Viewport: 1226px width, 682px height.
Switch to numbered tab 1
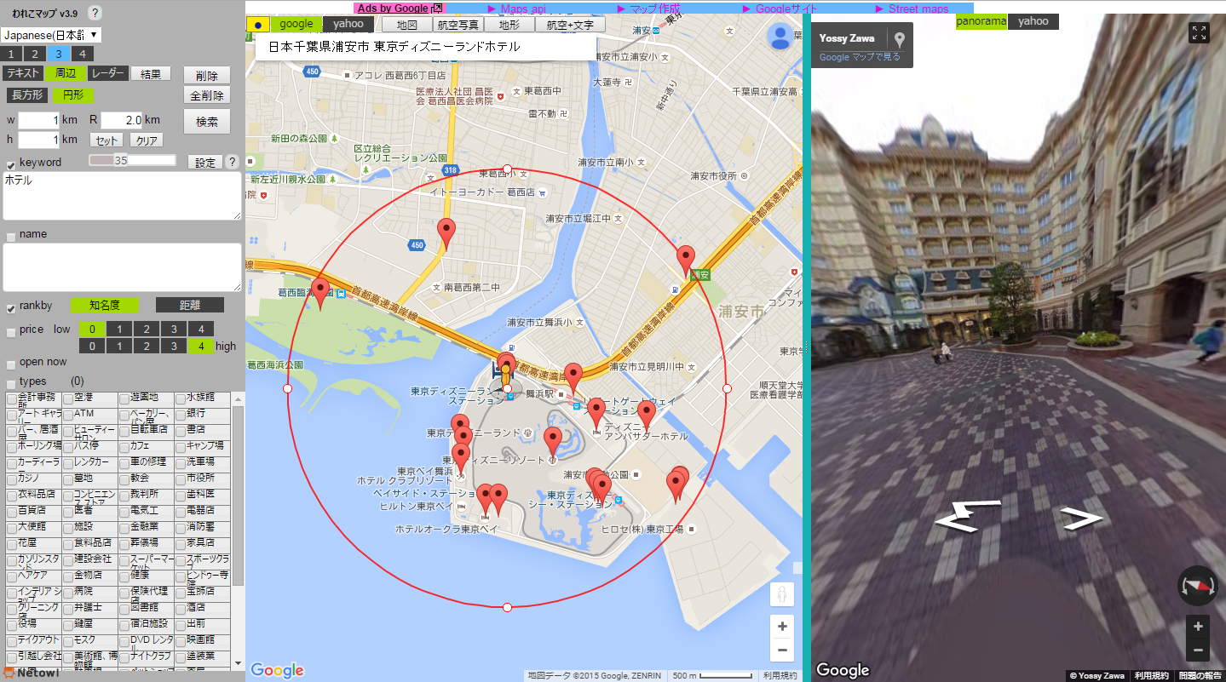pyautogui.click(x=11, y=54)
